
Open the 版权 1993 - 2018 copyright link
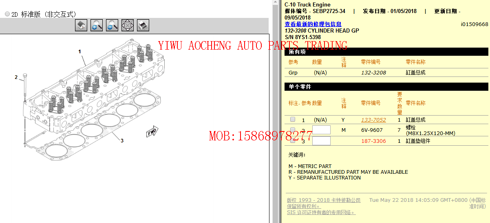(x=324, y=200)
